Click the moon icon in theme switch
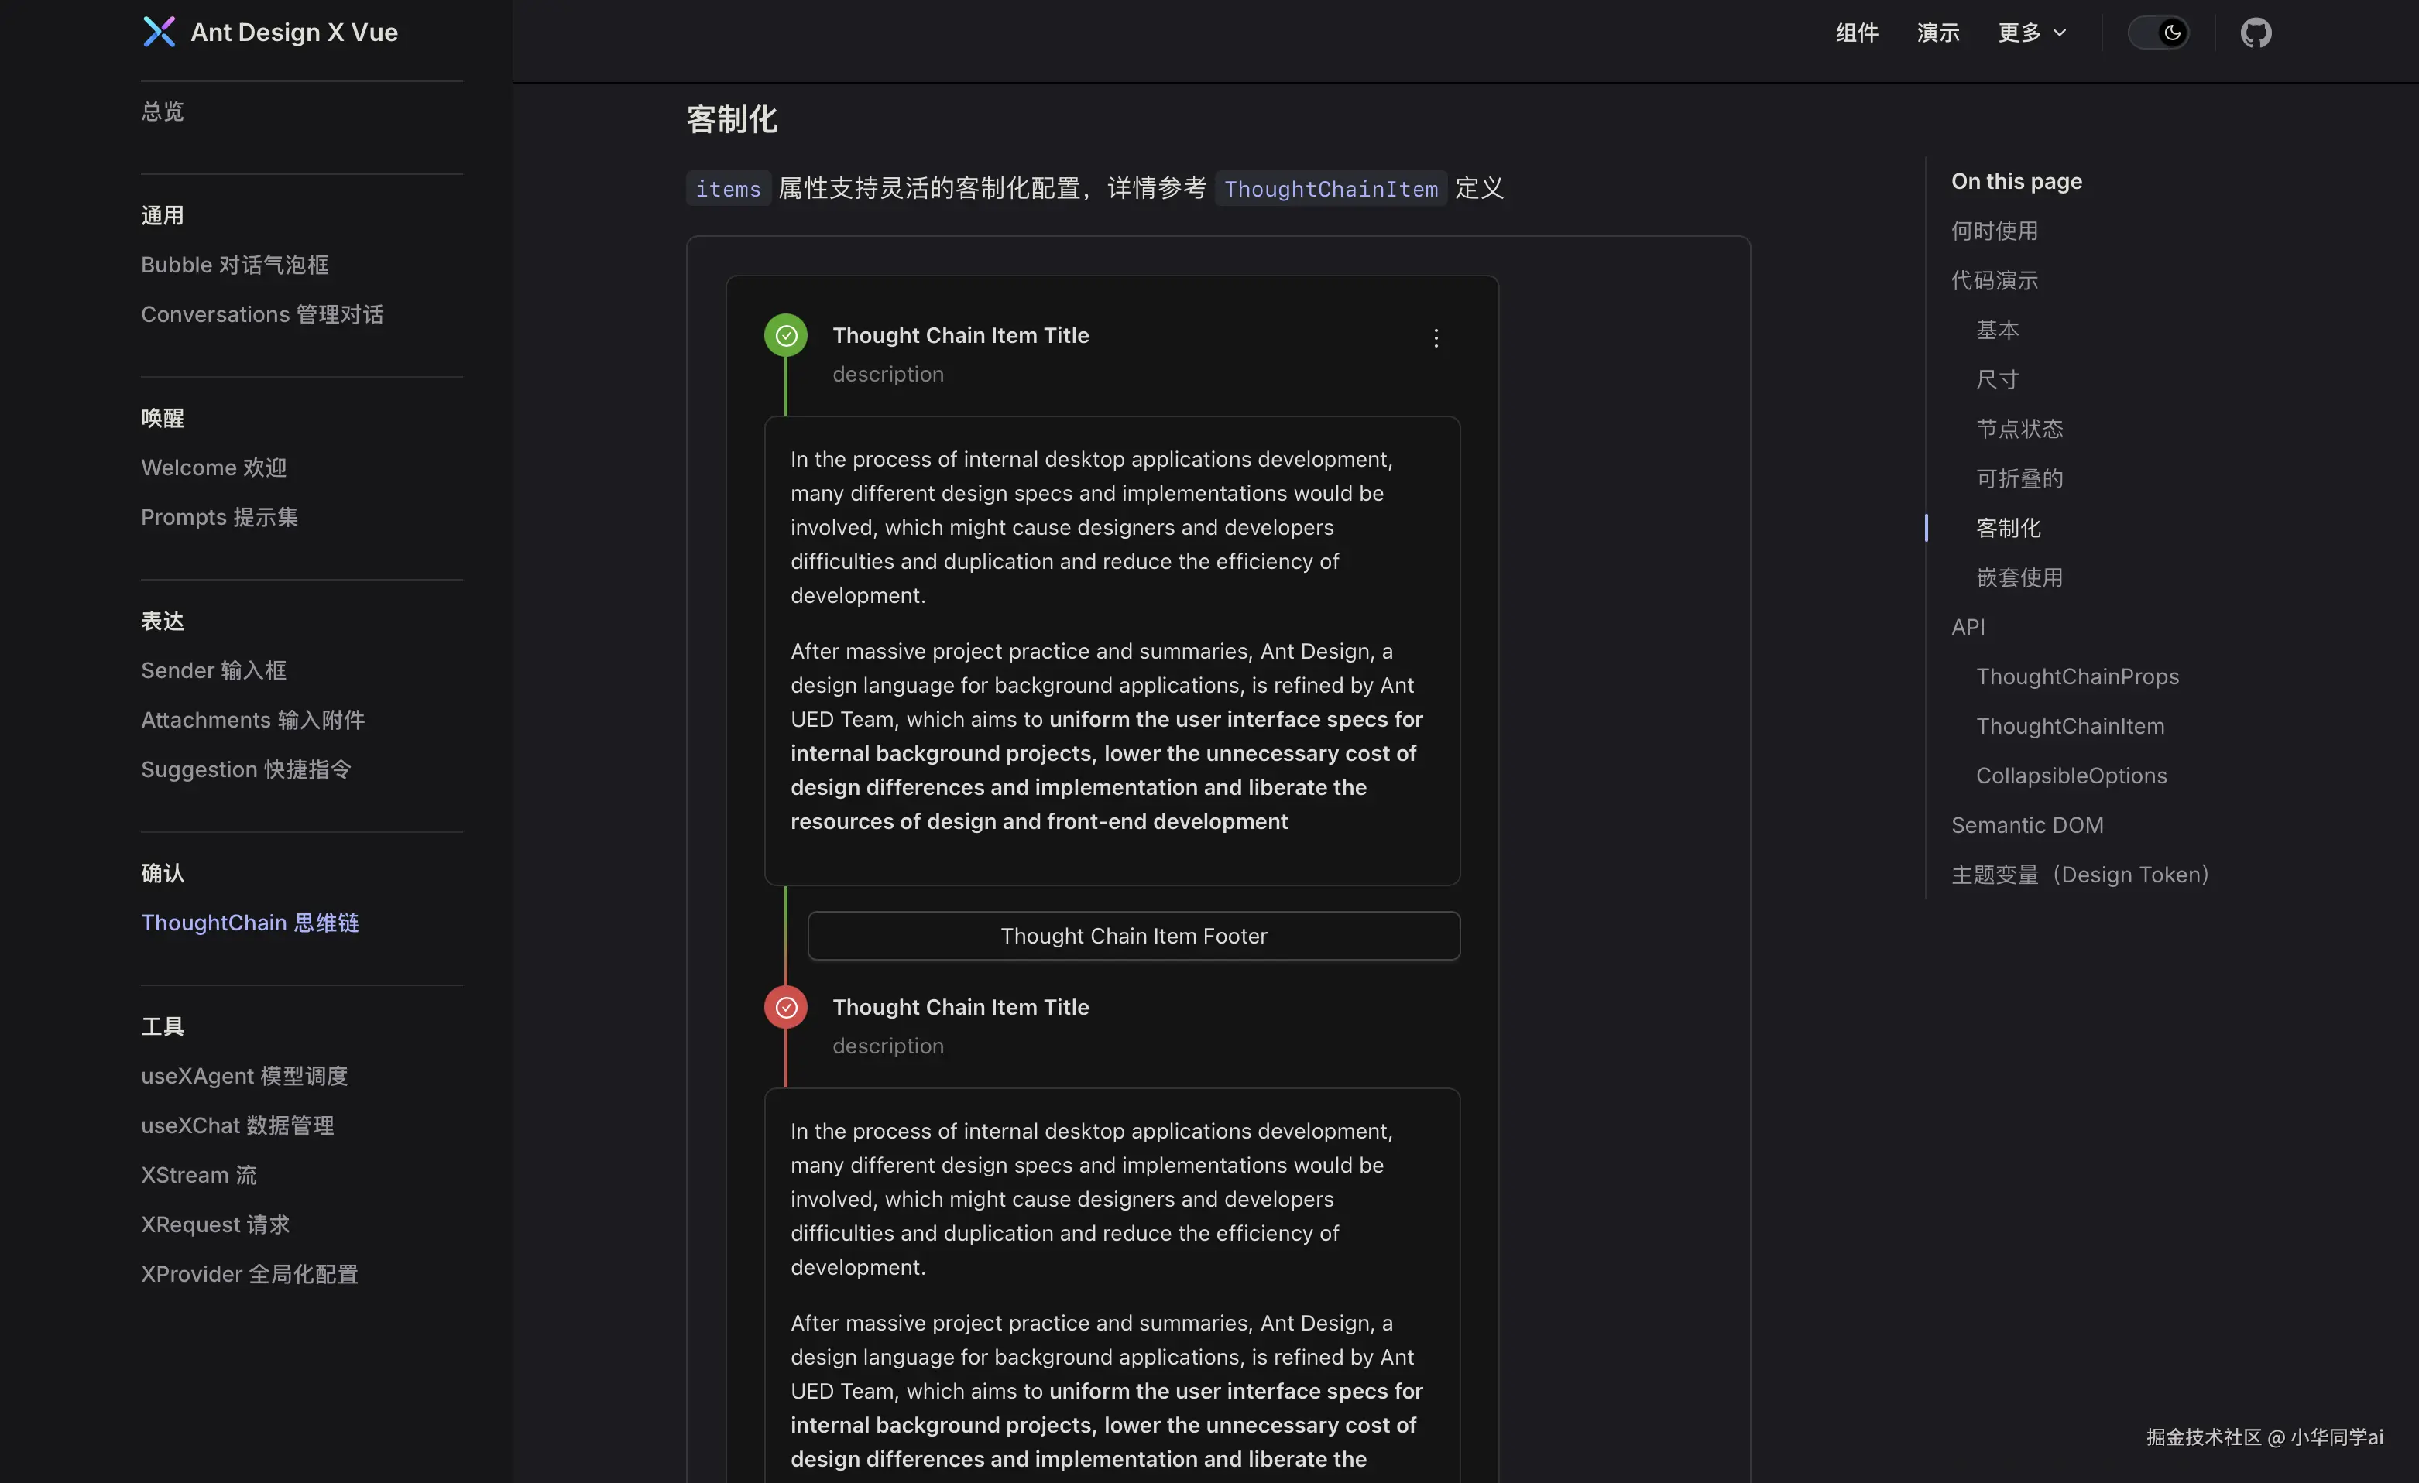 [x=2173, y=33]
